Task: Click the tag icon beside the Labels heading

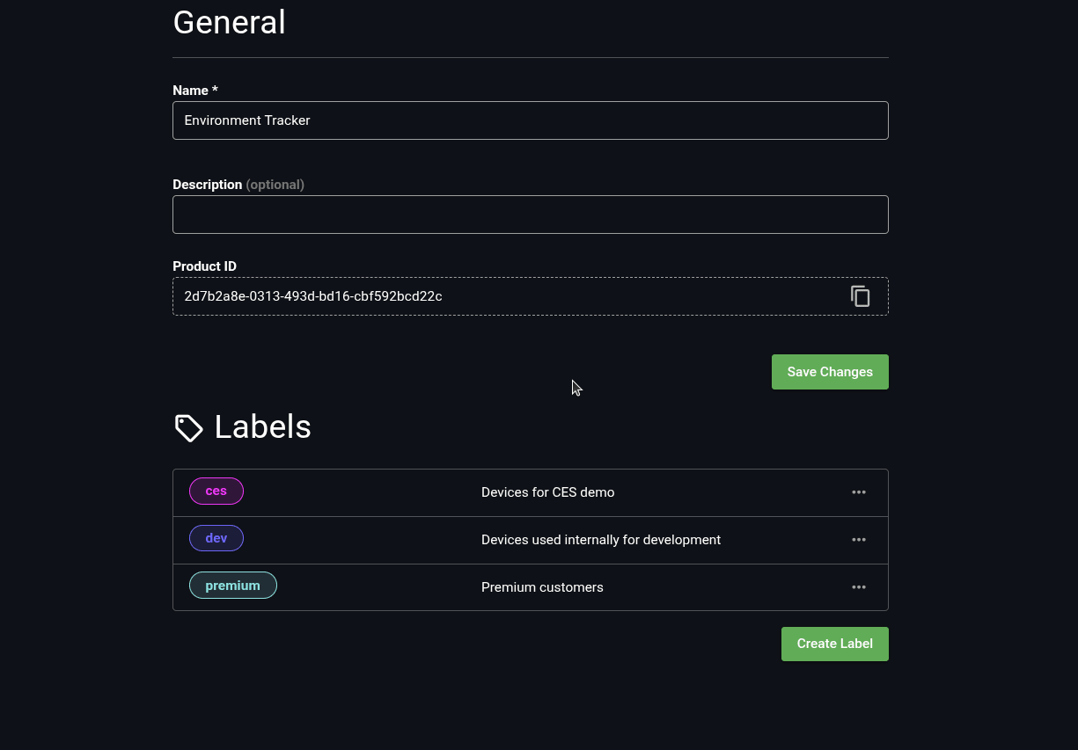Action: [188, 427]
